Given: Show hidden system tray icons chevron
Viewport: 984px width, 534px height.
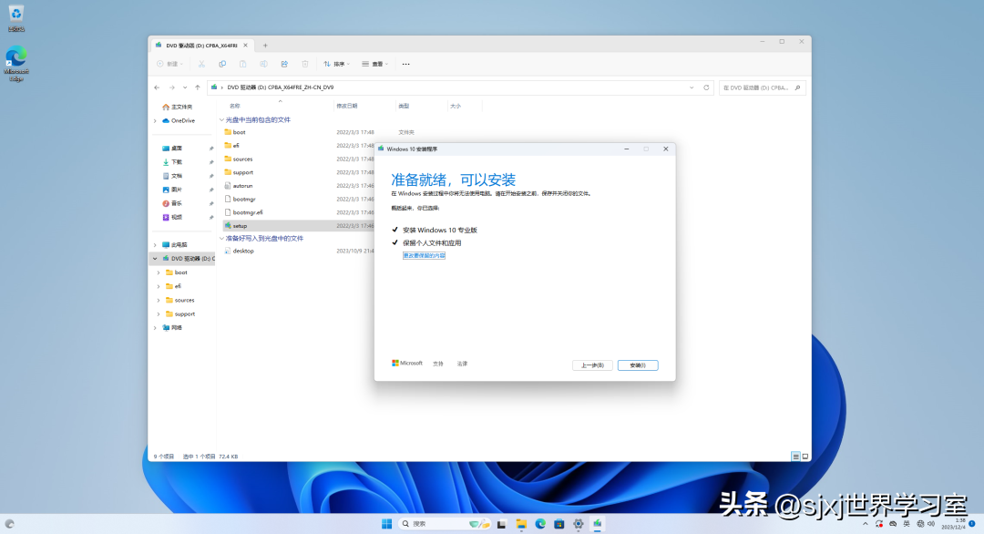Looking at the screenshot, I should pyautogui.click(x=866, y=524).
